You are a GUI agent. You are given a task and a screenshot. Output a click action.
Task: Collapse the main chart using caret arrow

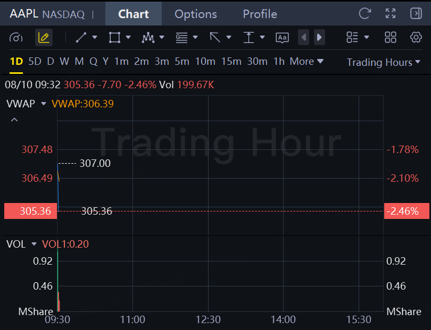pyautogui.click(x=14, y=120)
